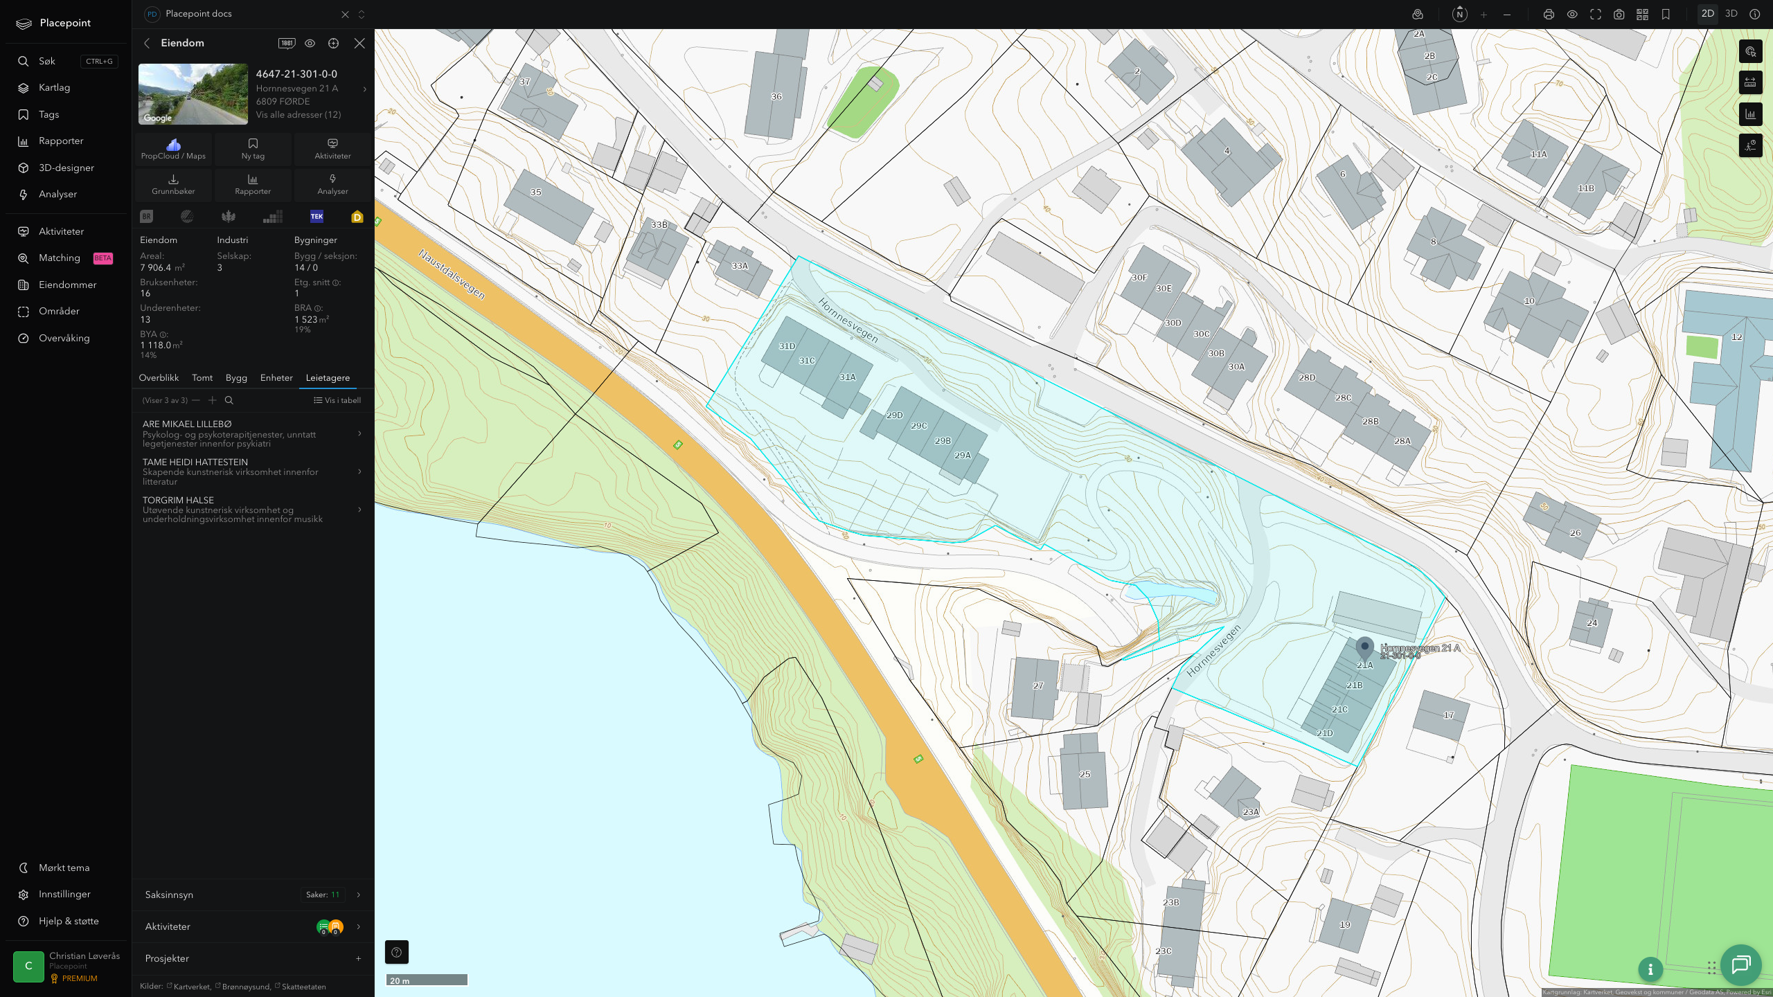The width and height of the screenshot is (1773, 997).
Task: Toggle the eye icon in the Eiendom header
Action: point(310,43)
